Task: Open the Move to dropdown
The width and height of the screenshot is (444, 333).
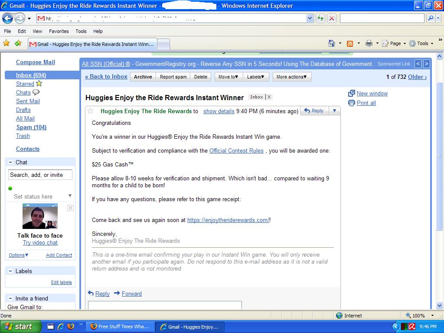Action: 228,77
